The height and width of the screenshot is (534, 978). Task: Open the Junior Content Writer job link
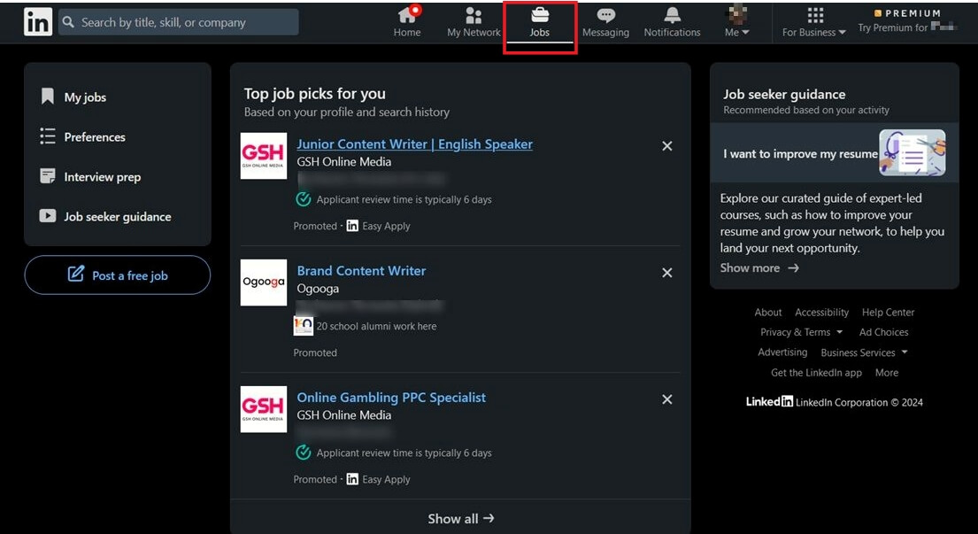[415, 144]
